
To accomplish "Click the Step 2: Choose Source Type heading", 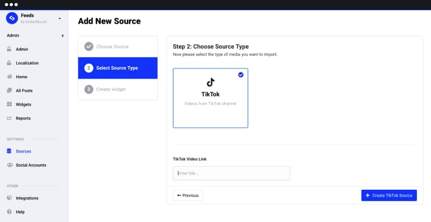I will coord(211,46).
